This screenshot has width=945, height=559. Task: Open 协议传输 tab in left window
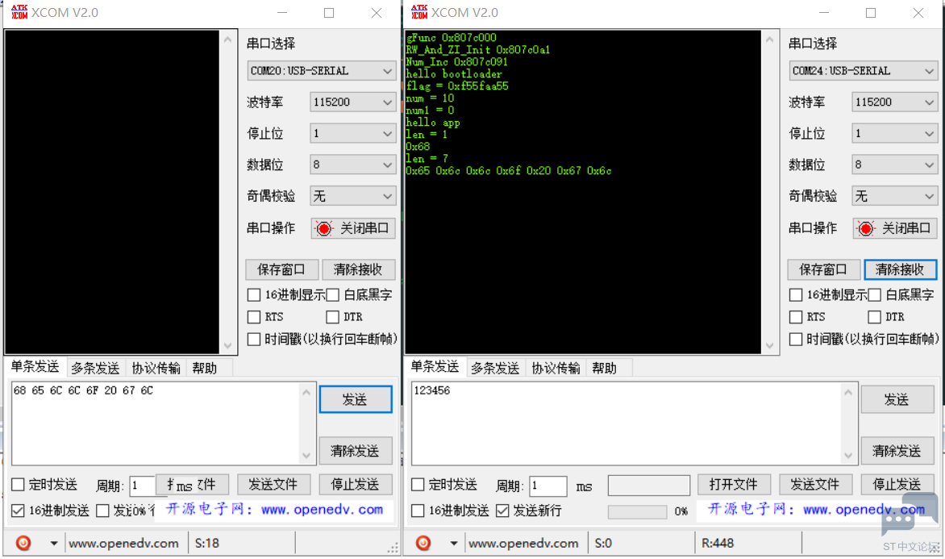[156, 368]
